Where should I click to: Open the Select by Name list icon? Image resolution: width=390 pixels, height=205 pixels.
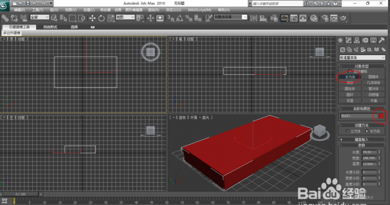click(x=63, y=18)
